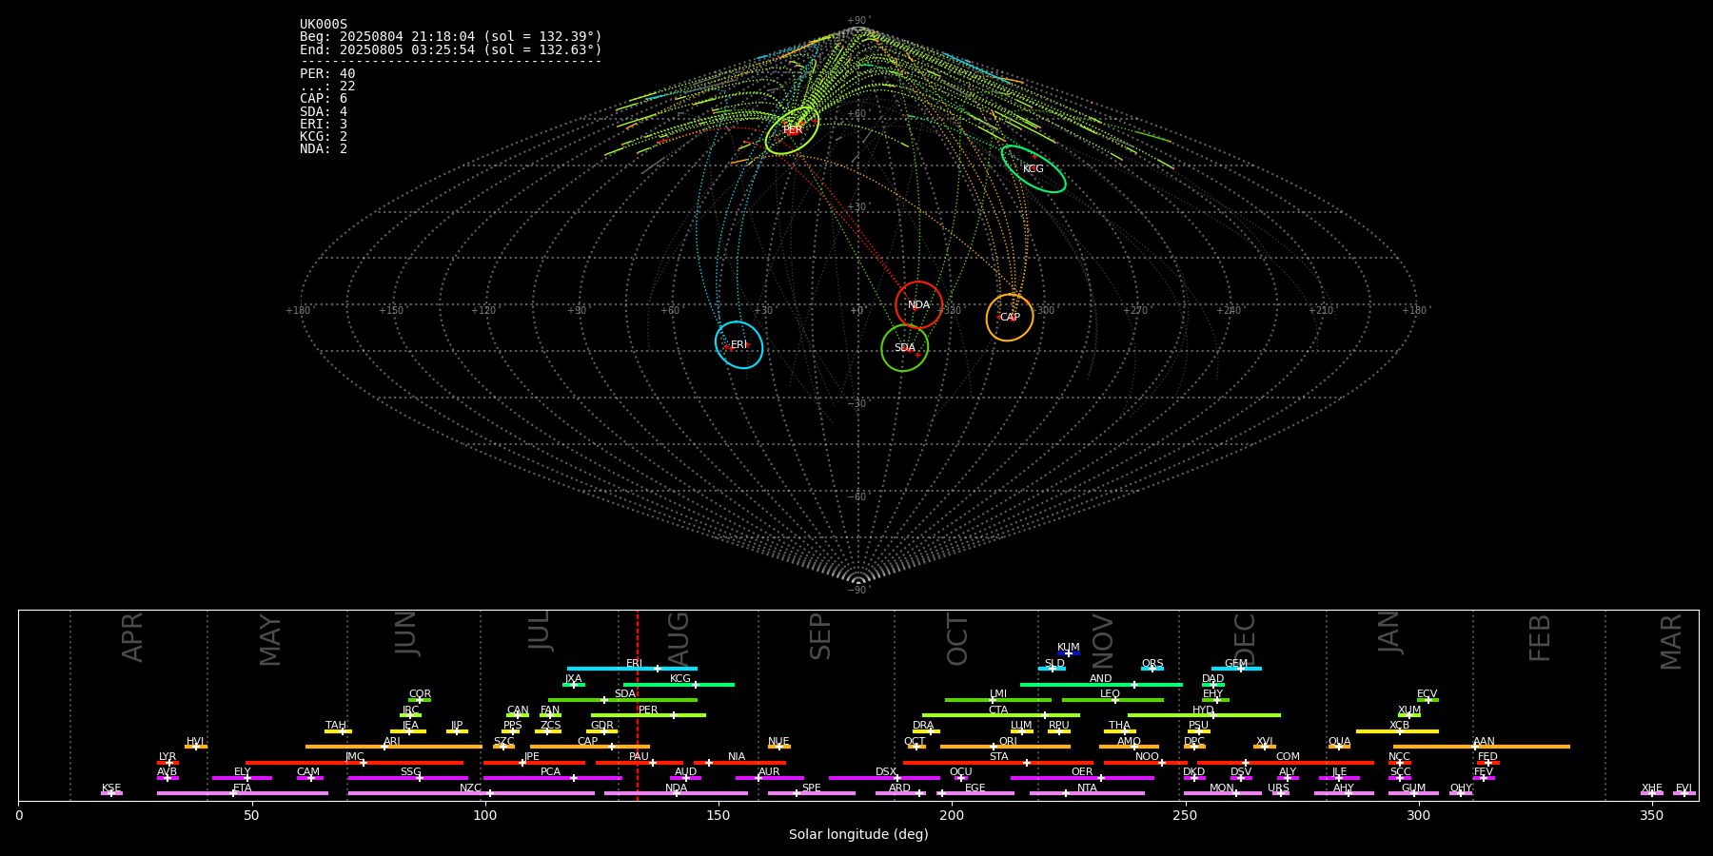Click the station ID UK000S text
Viewport: 1713px width, 856px height.
coord(324,24)
